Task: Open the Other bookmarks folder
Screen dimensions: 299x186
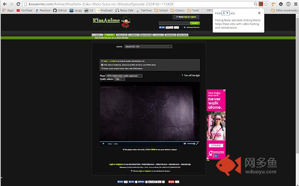Action: 284,10
